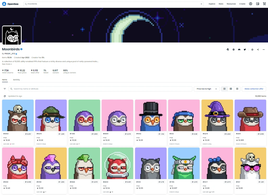Click the OpenSea logo icon
The image size is (268, 195).
(x=4, y=4)
